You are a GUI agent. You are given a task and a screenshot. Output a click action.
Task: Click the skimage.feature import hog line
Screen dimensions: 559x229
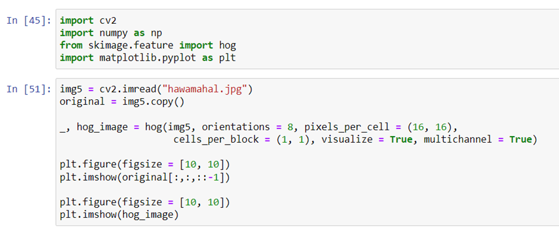click(148, 46)
